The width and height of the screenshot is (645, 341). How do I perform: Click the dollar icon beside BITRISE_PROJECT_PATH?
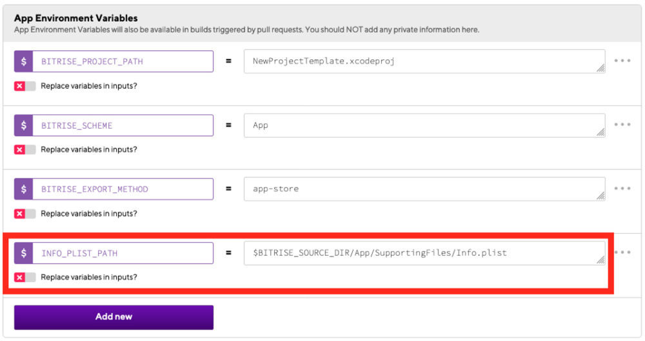(x=23, y=61)
